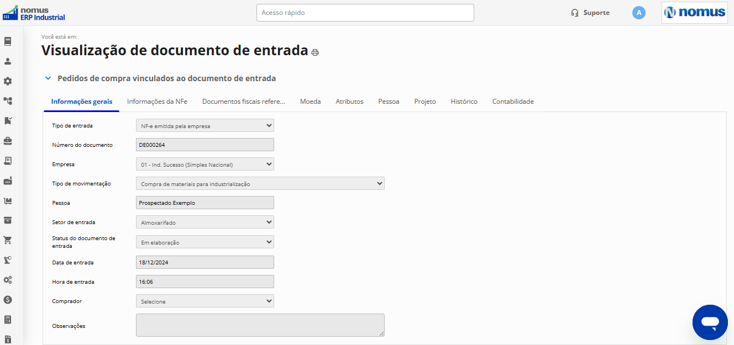Click the Número do documento field
The image size is (734, 345).
pos(205,145)
